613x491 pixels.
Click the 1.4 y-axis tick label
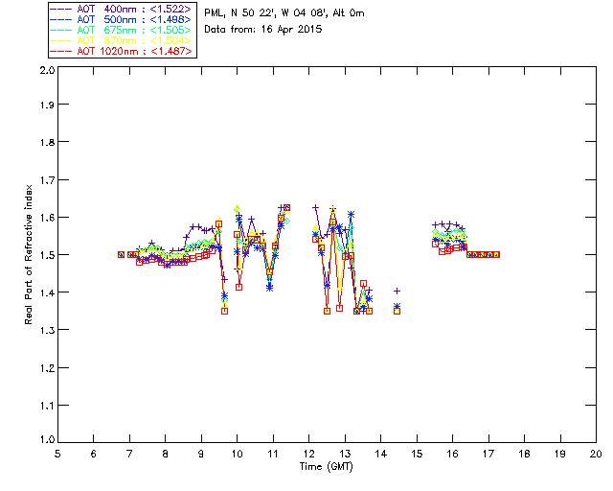pyautogui.click(x=47, y=292)
